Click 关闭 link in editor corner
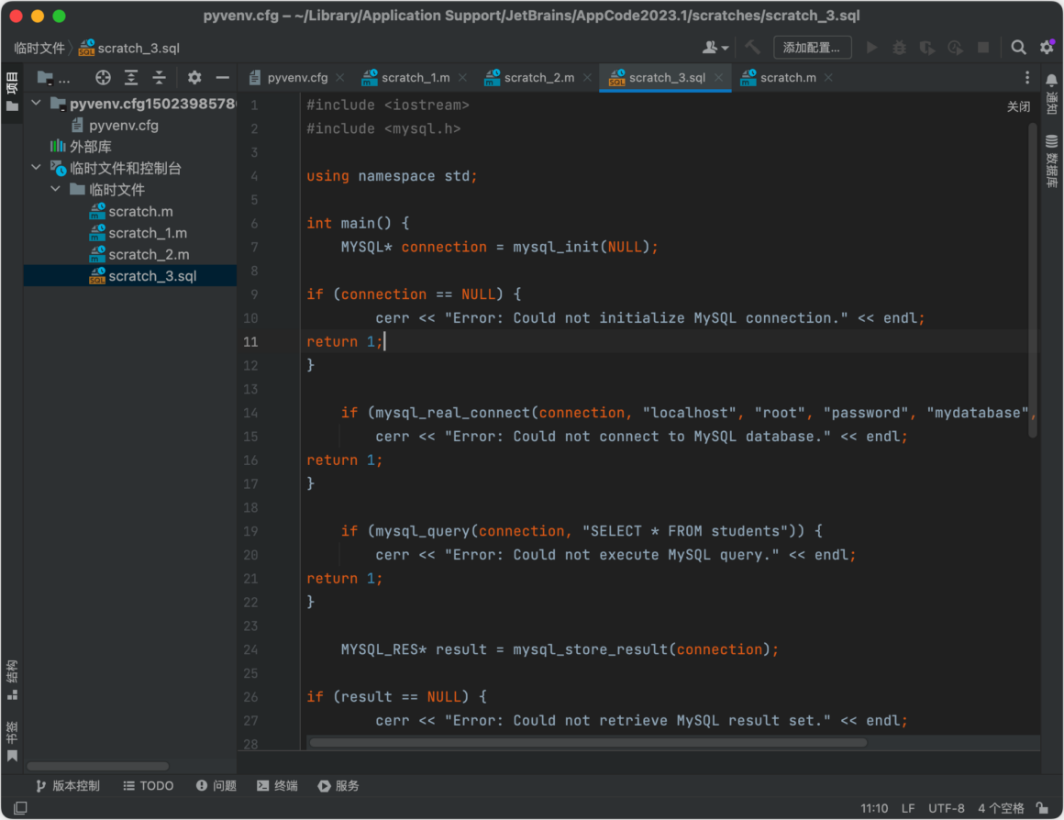1064x820 pixels. point(1018,106)
